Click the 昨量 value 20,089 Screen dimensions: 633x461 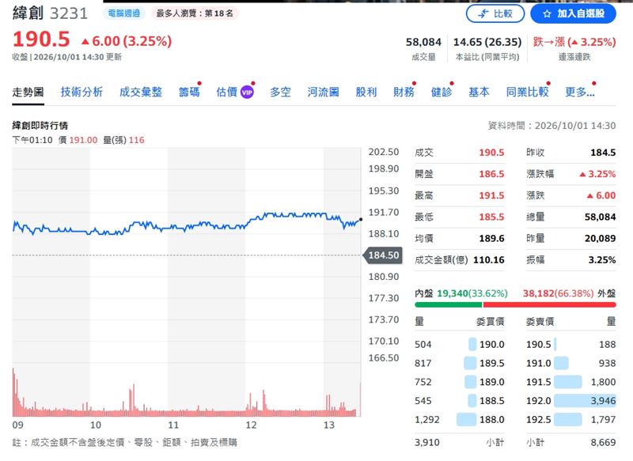point(601,238)
